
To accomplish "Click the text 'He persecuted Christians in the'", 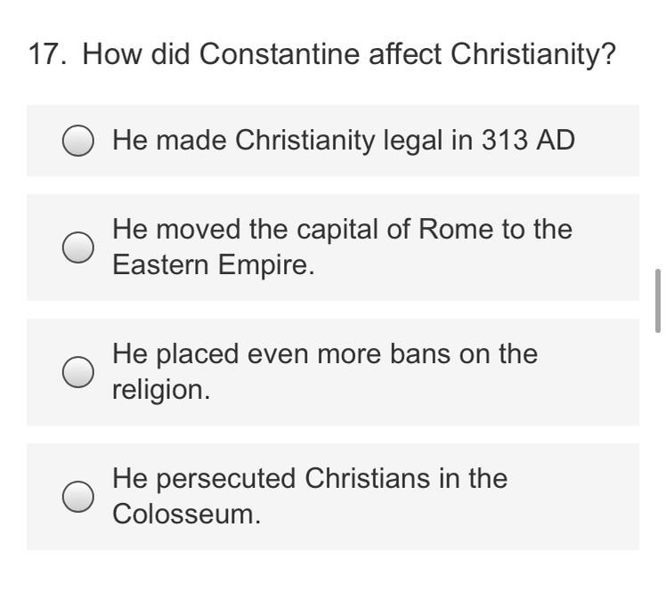I will click(309, 479).
